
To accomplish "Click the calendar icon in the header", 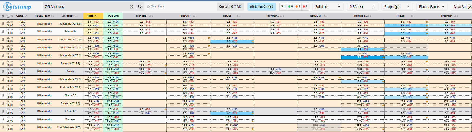I will (x=8, y=16).
